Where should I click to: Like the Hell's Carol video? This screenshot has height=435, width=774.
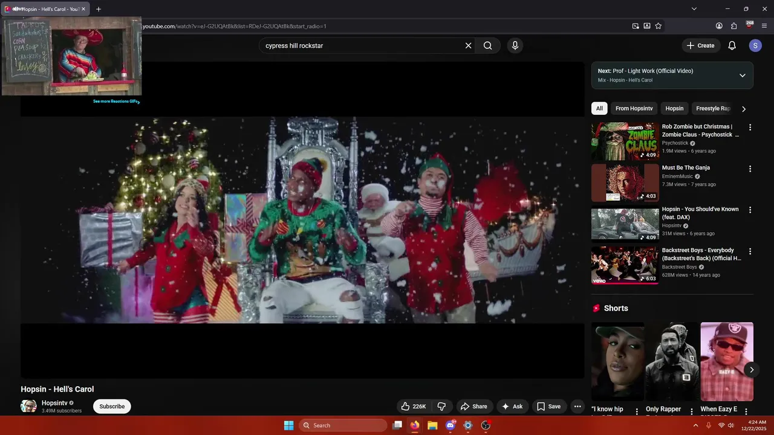[414, 407]
